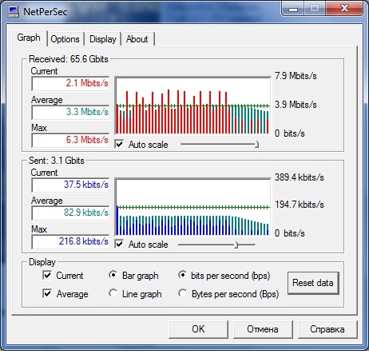This screenshot has height=354, width=369.
Task: Click the Received Max 6.3 Mbits/s field
Action: click(70, 140)
